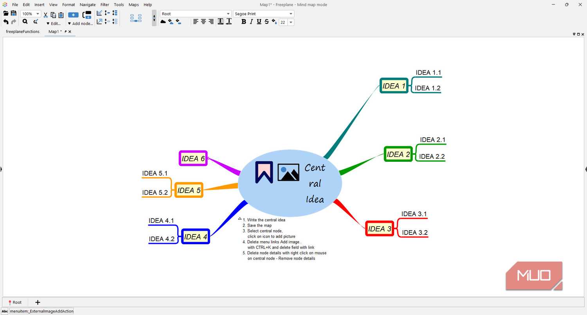Select the IDEA 1.1 child node
The image size is (587, 315).
point(429,73)
